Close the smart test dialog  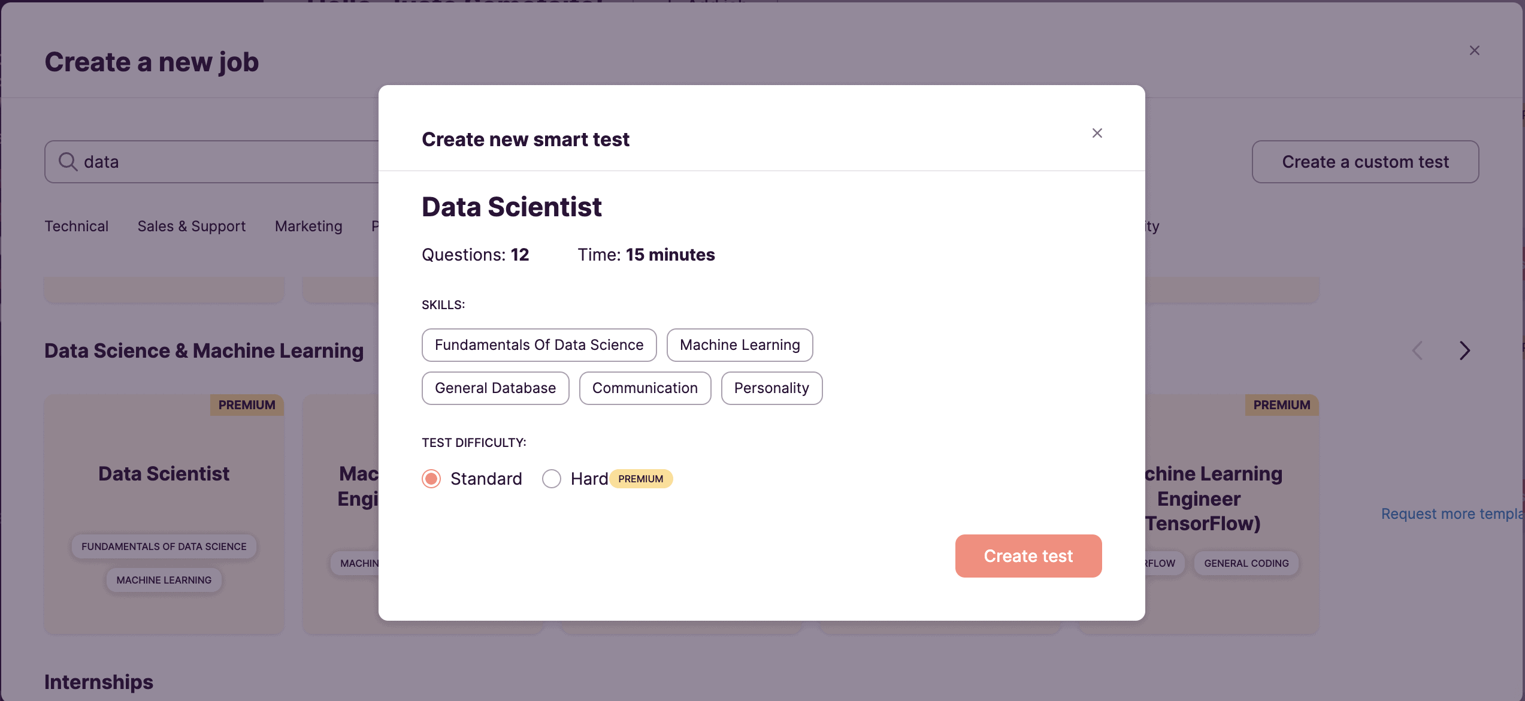point(1097,133)
